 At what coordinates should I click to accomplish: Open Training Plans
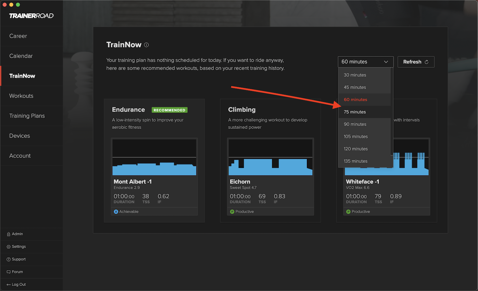click(31, 116)
